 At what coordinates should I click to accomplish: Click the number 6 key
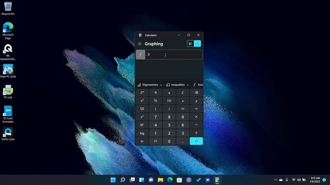tap(183, 125)
